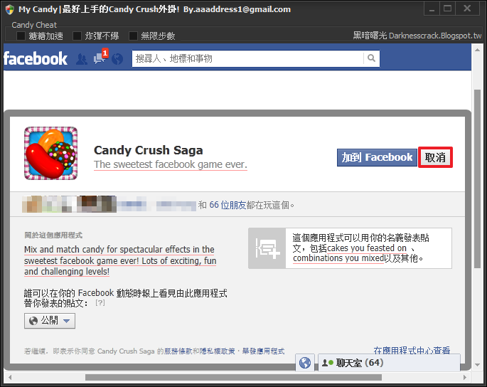Open the notifications globe icon in Facebook header
Screen dimensions: 487x387
[x=117, y=59]
